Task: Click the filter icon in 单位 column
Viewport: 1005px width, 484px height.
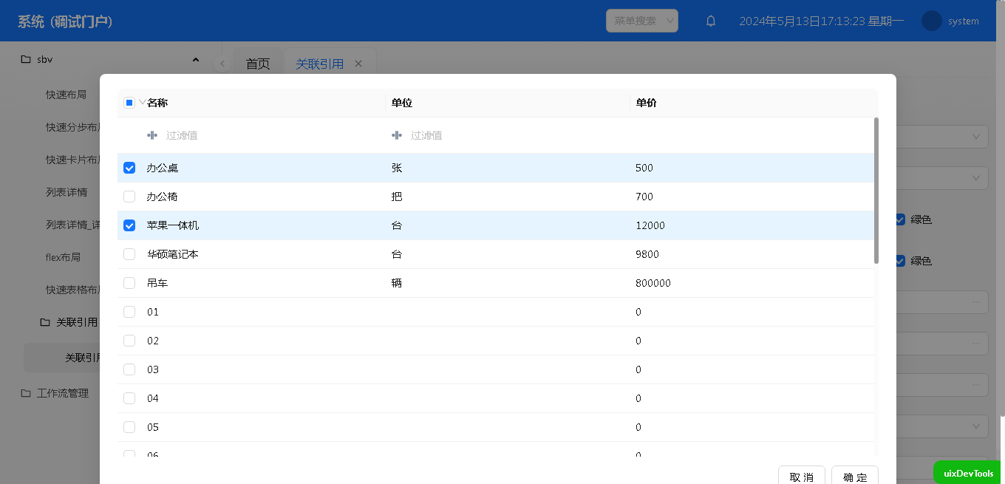Action: tap(397, 135)
